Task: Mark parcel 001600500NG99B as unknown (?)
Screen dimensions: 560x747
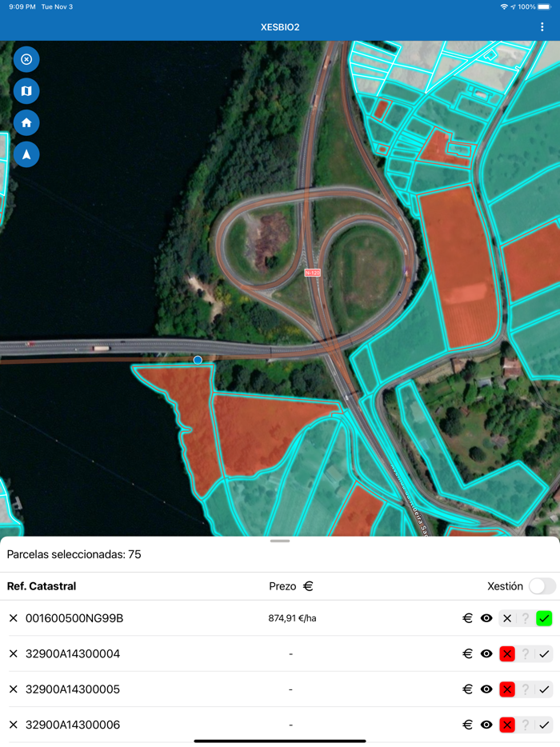Action: point(526,618)
